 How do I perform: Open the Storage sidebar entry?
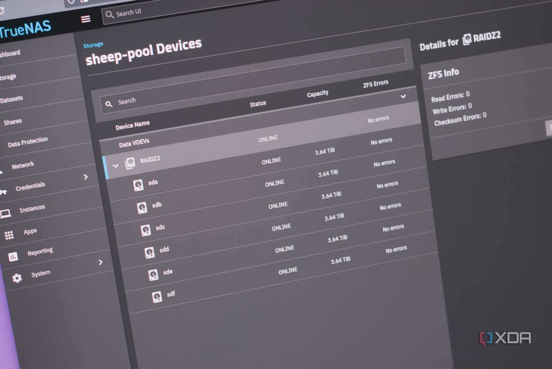(x=7, y=76)
